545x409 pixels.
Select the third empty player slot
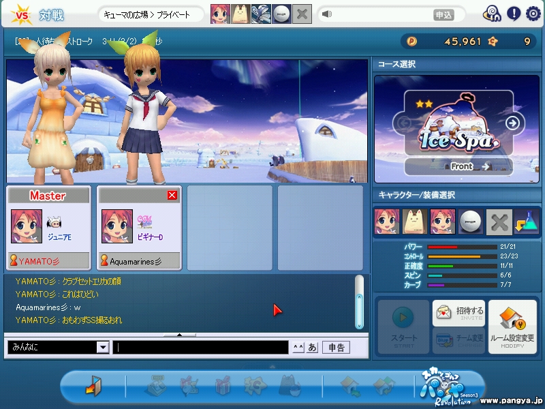pyautogui.click(x=230, y=228)
